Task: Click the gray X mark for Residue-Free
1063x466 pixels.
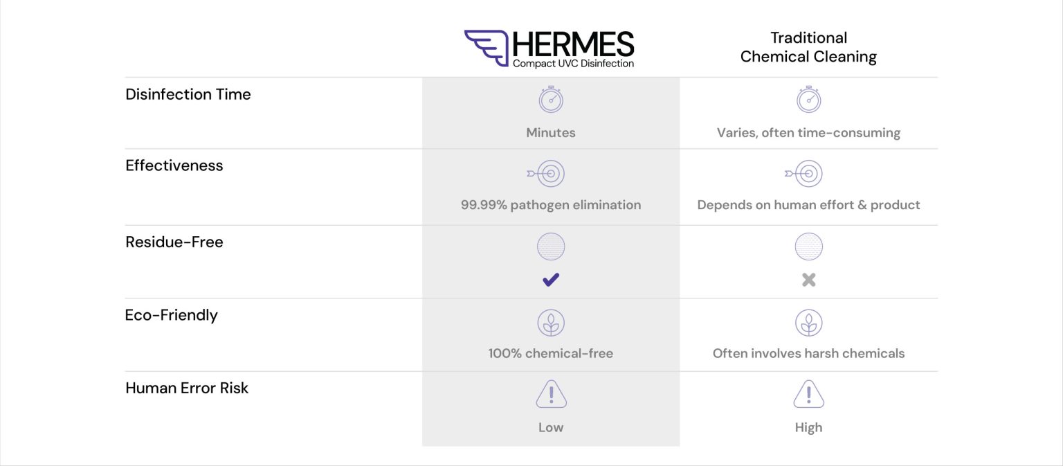Action: coord(808,280)
